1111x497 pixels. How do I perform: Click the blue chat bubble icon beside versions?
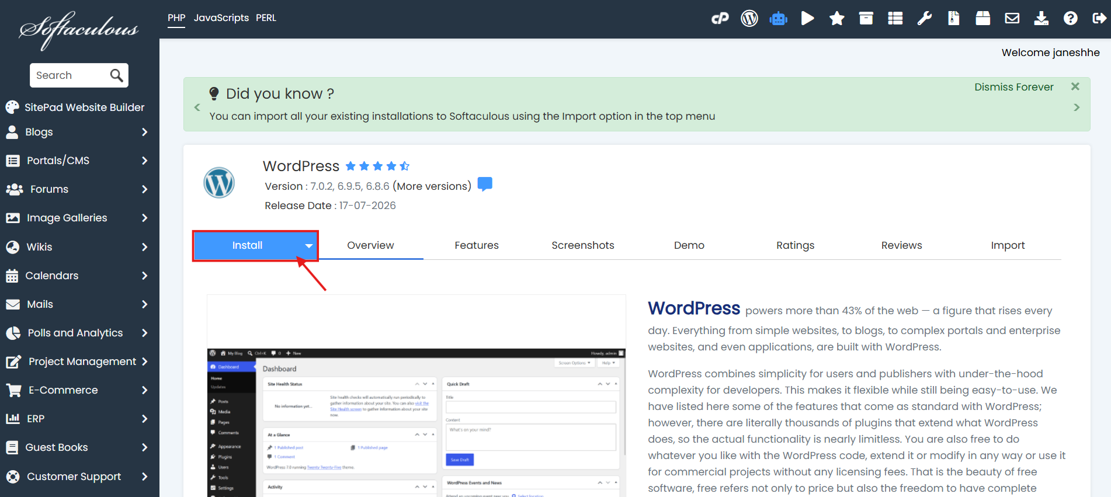tap(485, 184)
